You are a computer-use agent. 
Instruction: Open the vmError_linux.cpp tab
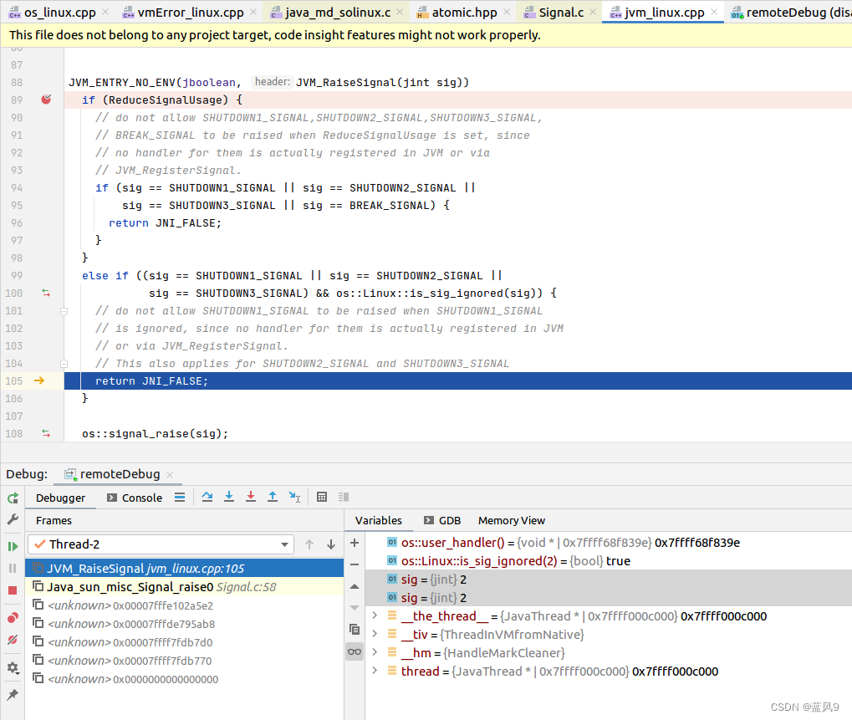[190, 12]
